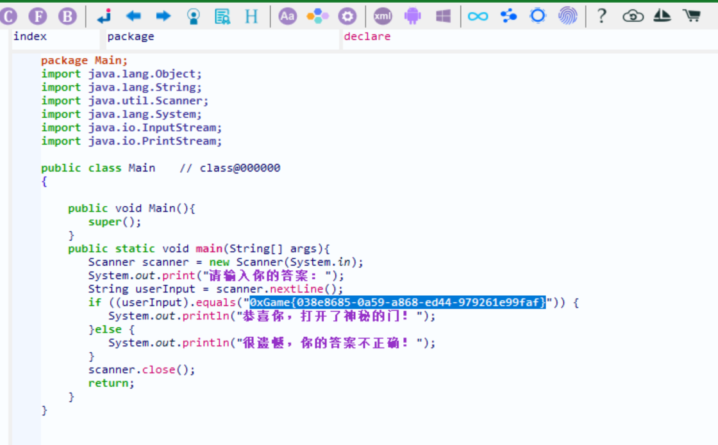This screenshot has height=445, width=718.
Task: Click the cloud icon in toolbar
Action: point(633,16)
